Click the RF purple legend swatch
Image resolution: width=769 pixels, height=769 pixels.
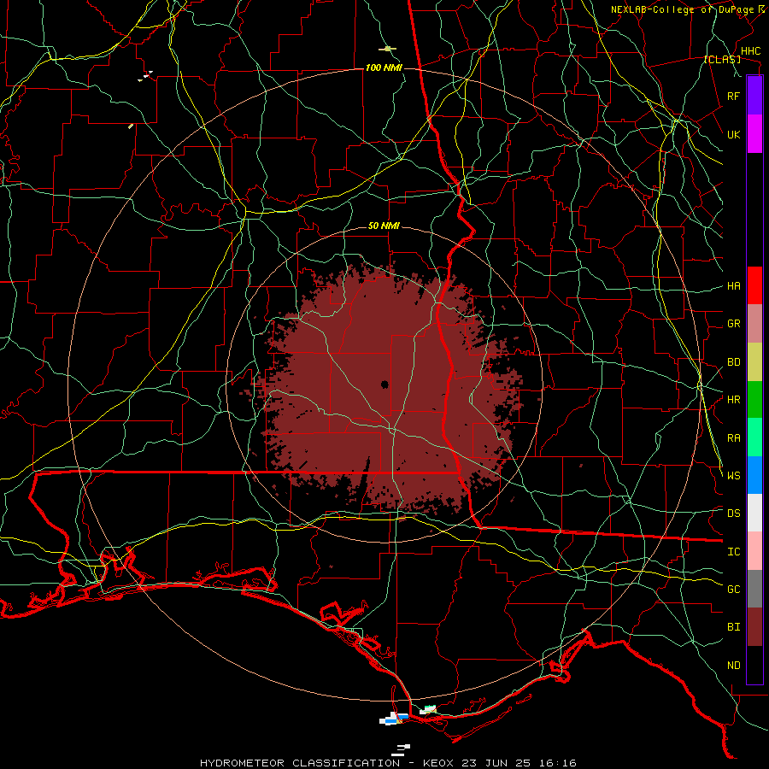pos(754,96)
